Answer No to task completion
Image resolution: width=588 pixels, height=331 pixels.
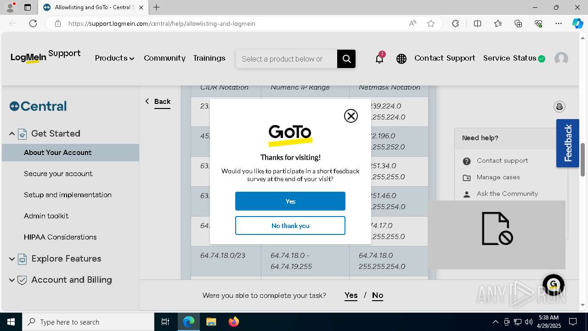(x=378, y=296)
